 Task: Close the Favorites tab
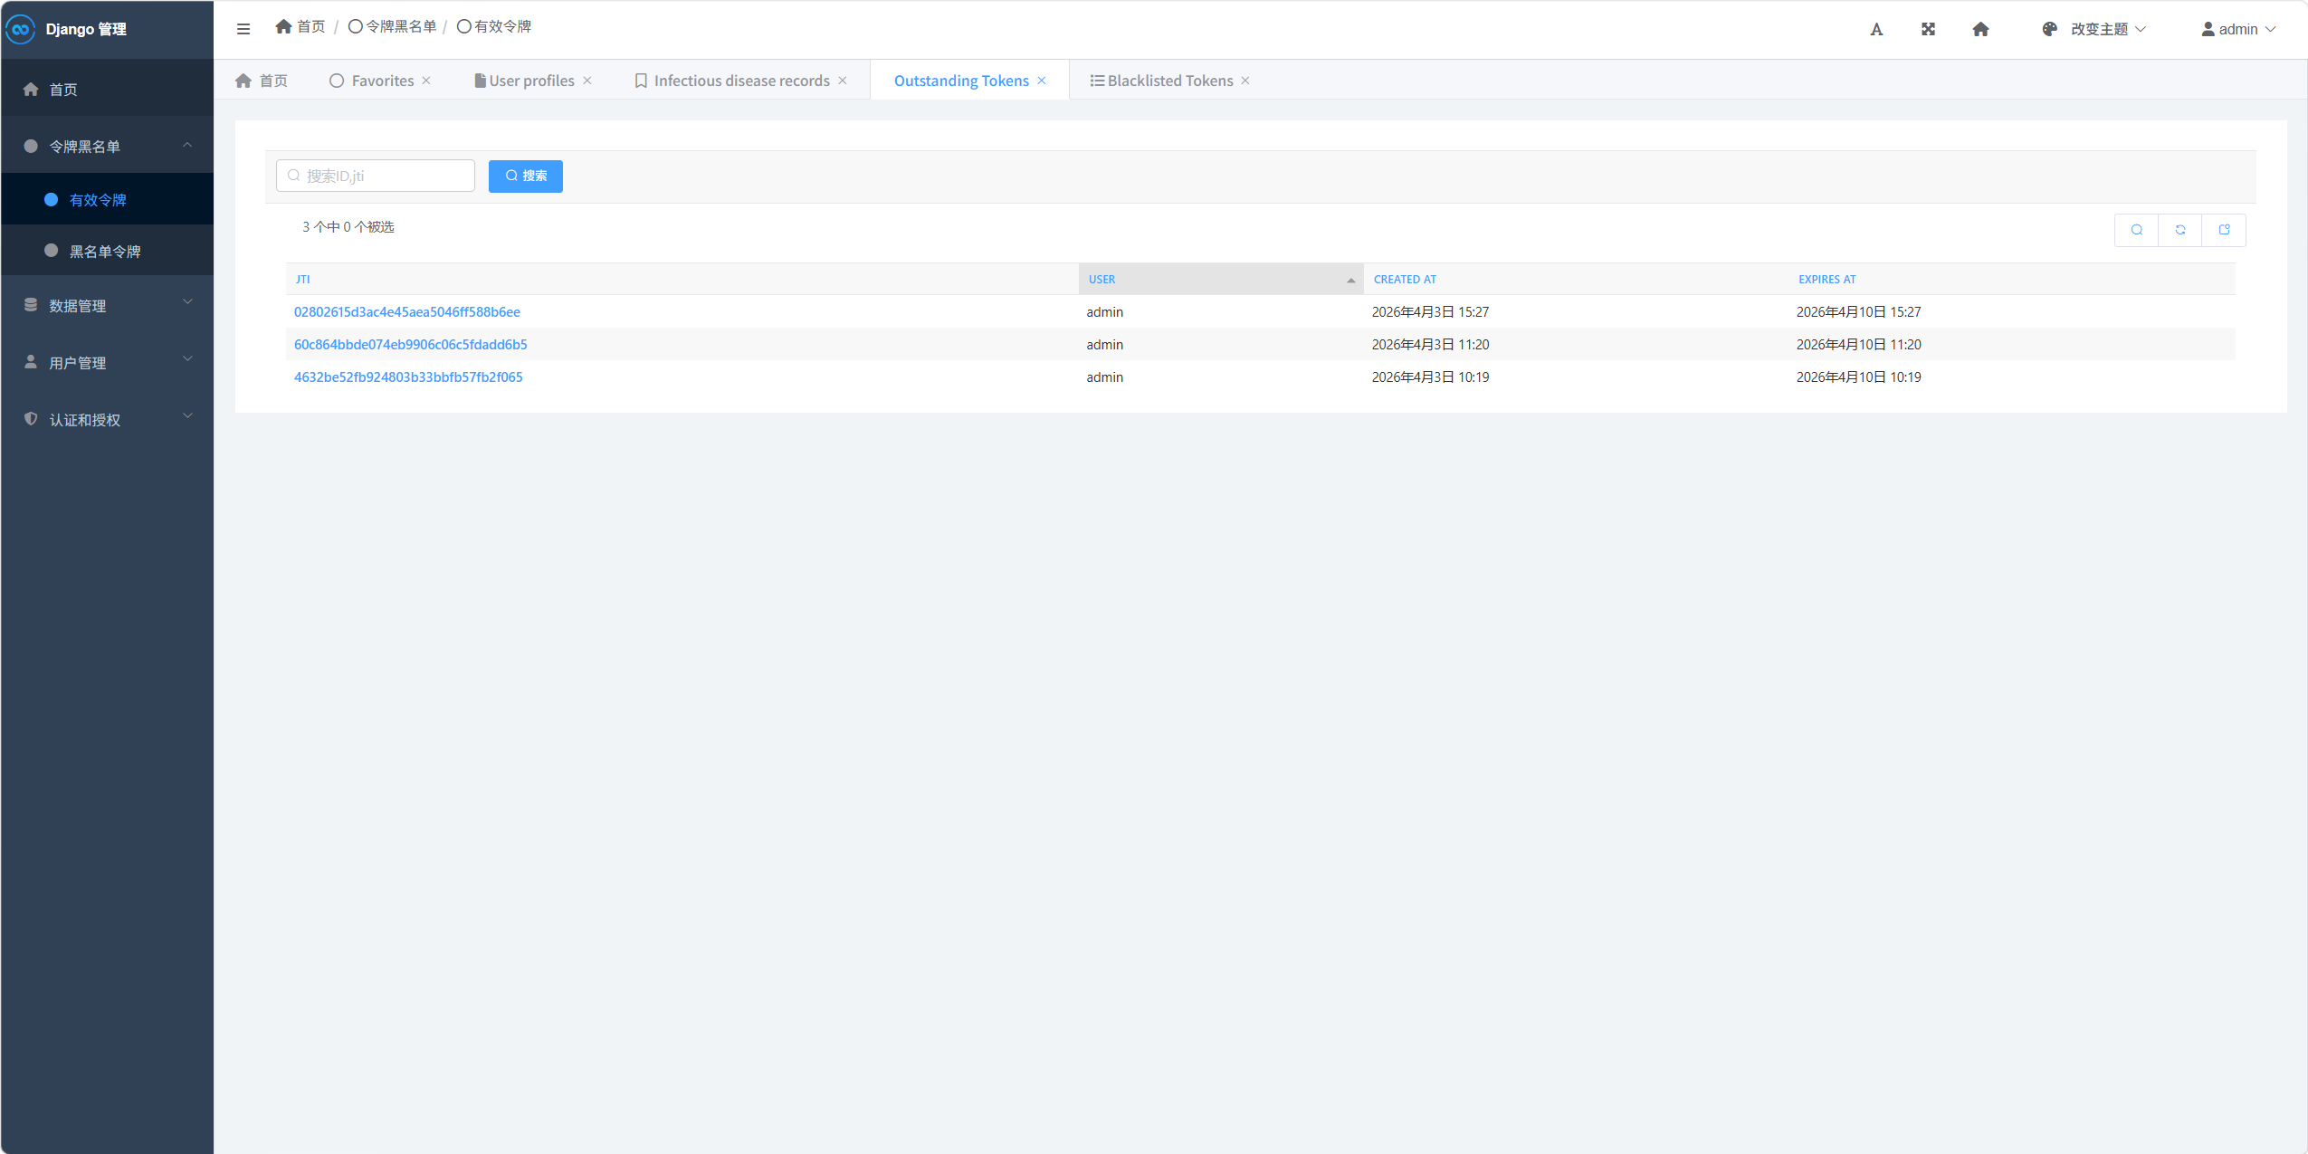click(x=426, y=81)
